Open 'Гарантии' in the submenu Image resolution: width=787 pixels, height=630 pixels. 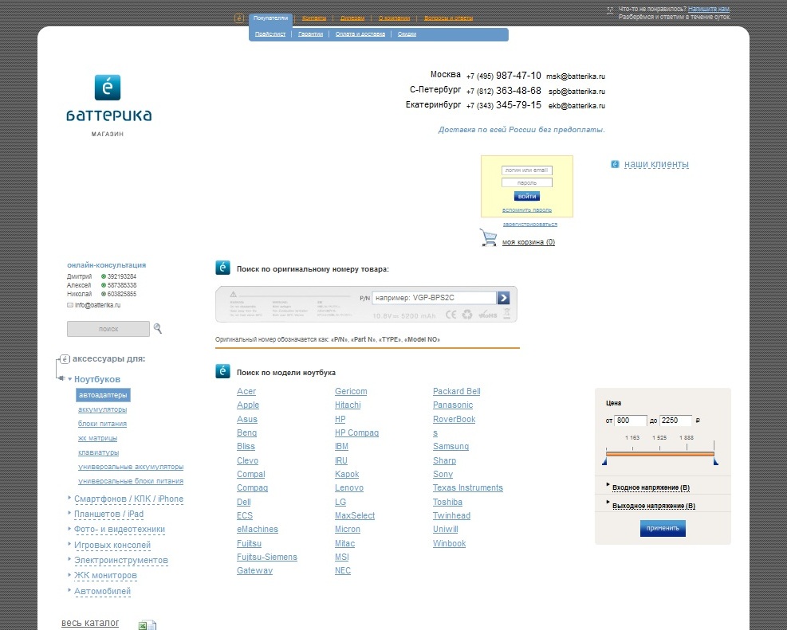[311, 34]
